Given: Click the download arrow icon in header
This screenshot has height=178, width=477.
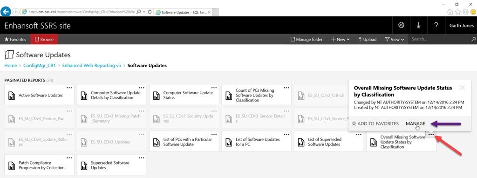Looking at the screenshot, I should tap(419, 25).
